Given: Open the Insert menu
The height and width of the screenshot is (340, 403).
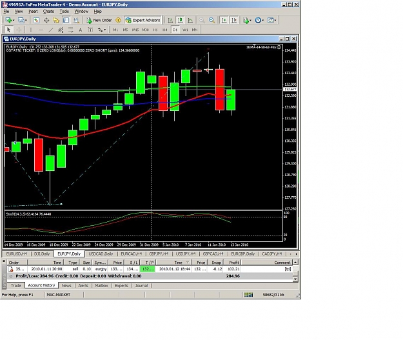Looking at the screenshot, I should (x=33, y=12).
